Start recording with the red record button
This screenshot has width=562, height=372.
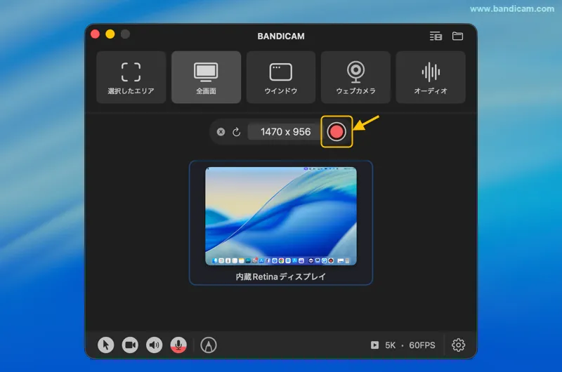point(336,131)
